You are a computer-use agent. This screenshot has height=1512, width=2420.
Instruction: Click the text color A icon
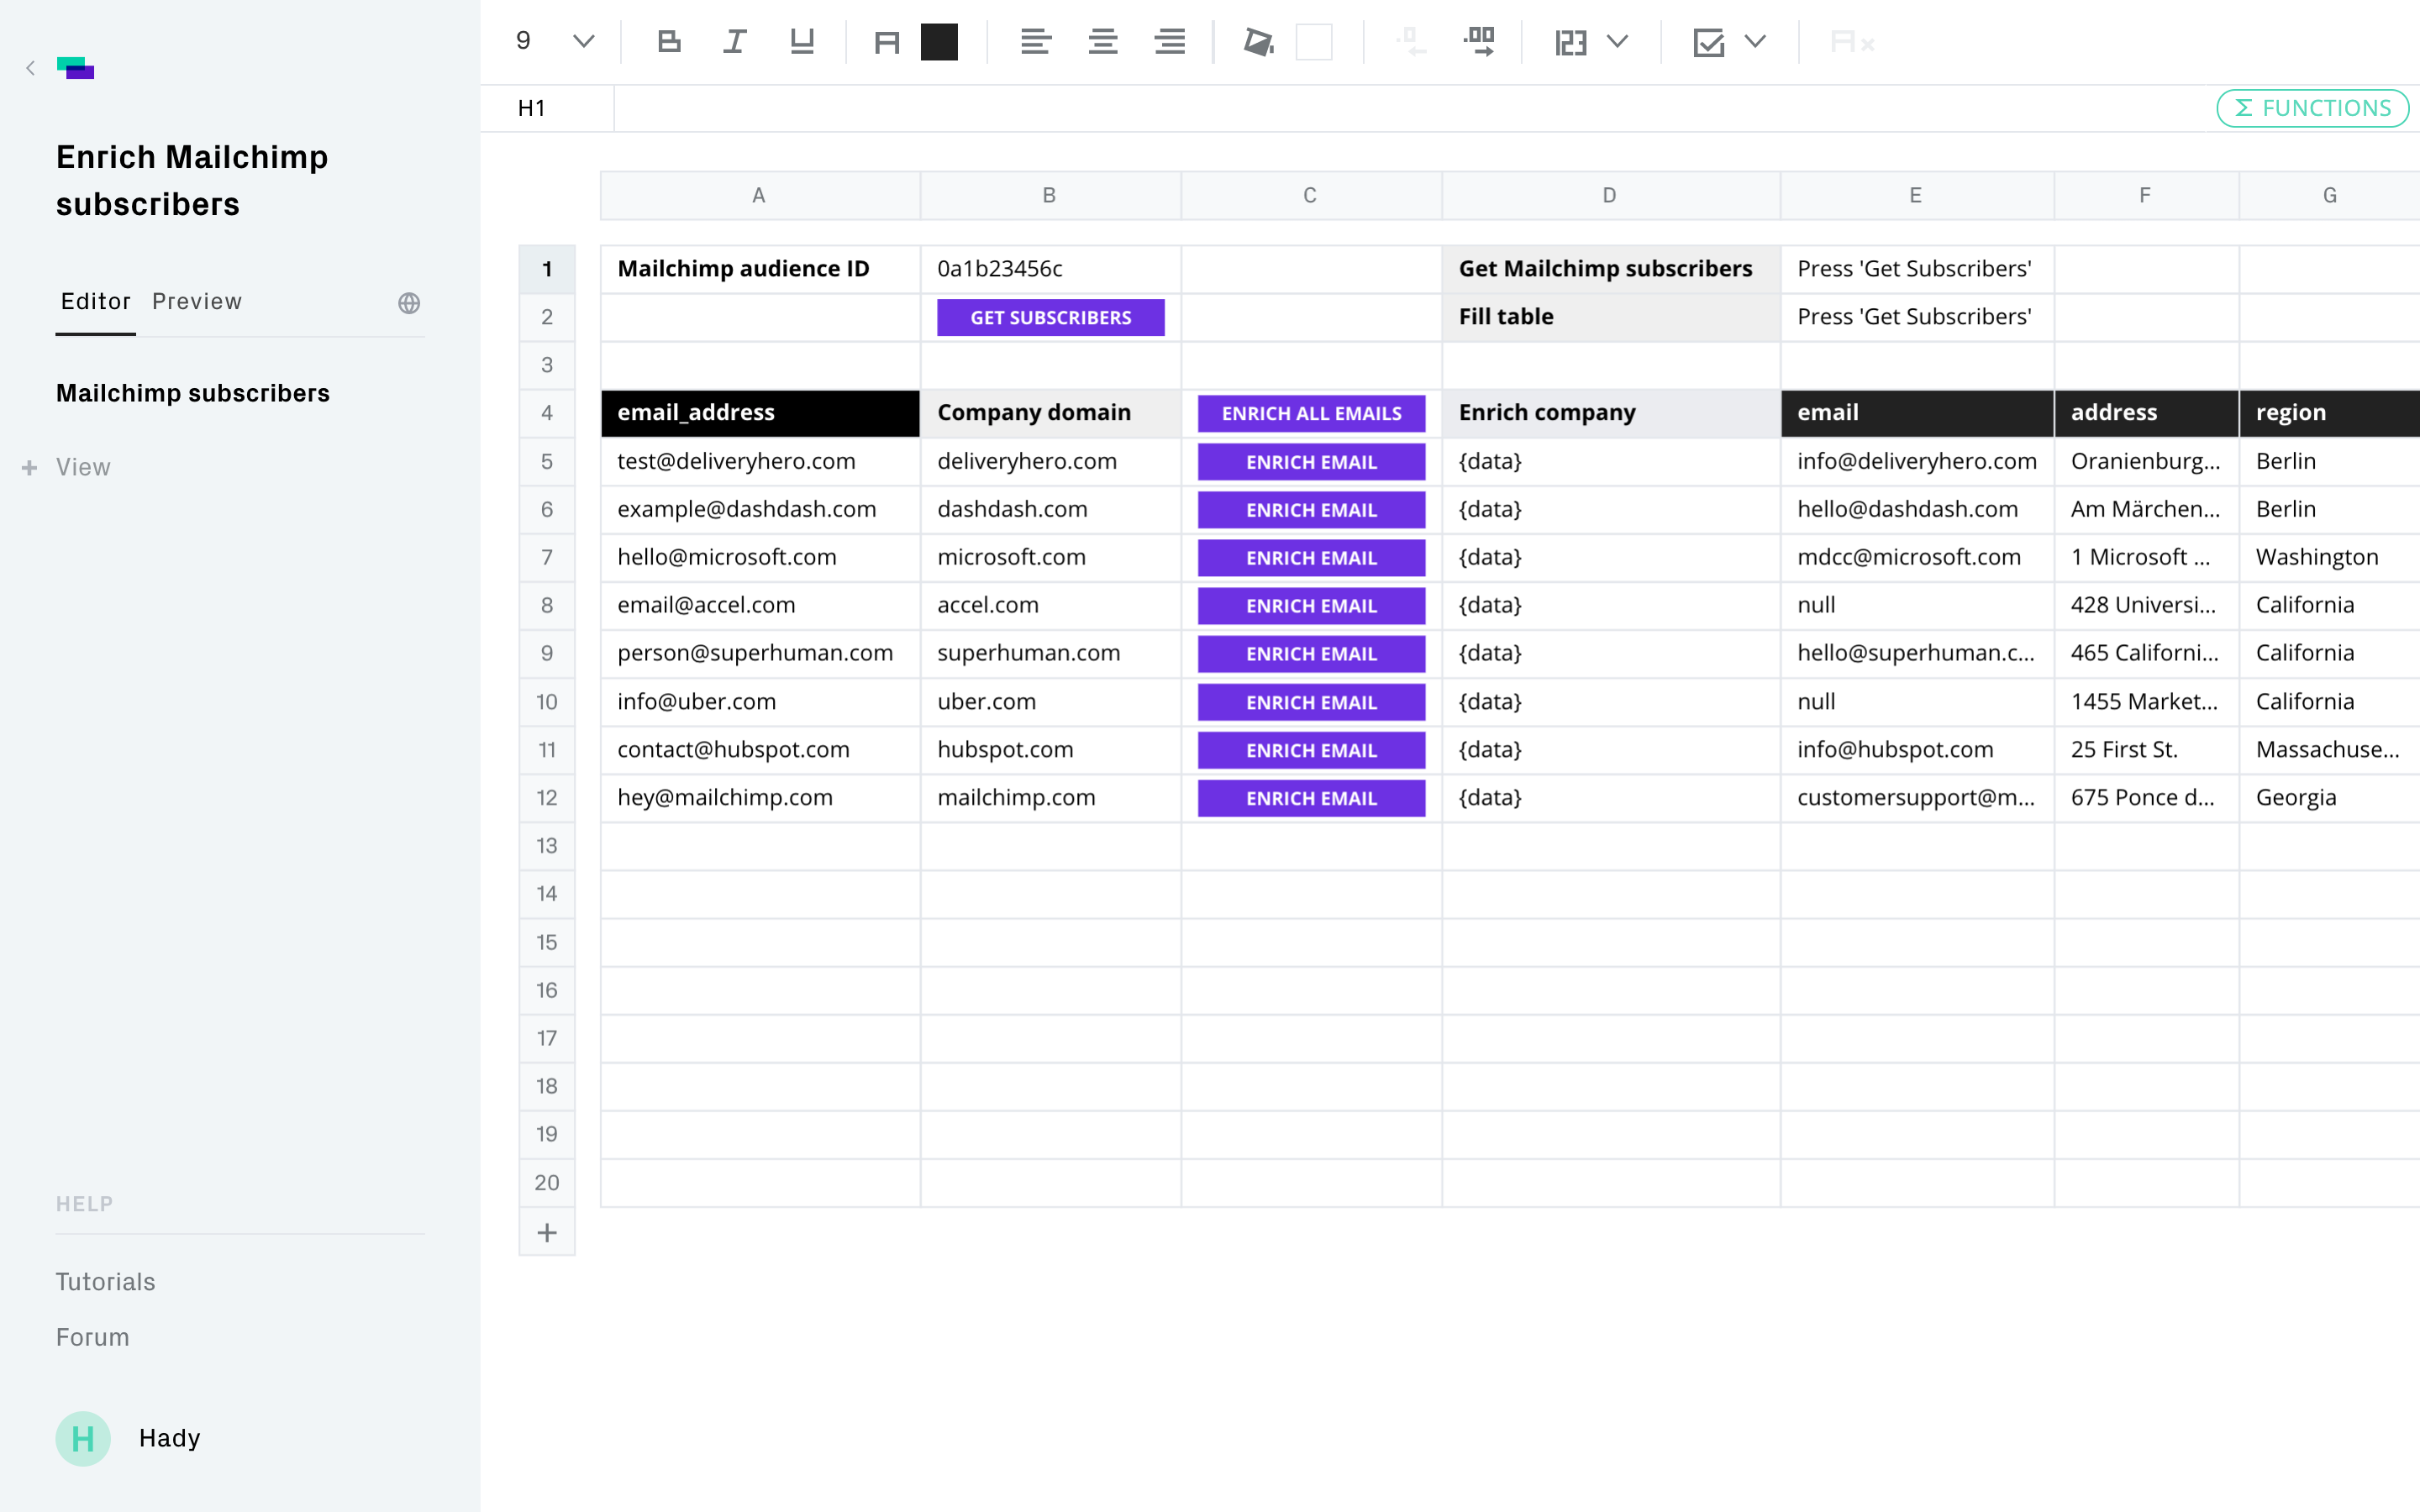(x=886, y=42)
